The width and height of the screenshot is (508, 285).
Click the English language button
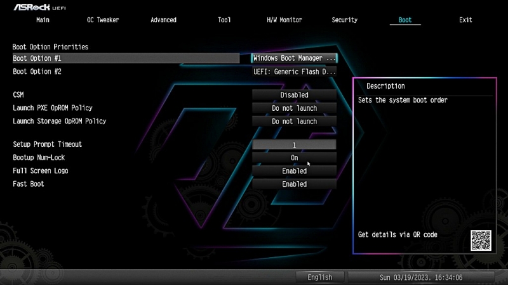click(x=319, y=277)
